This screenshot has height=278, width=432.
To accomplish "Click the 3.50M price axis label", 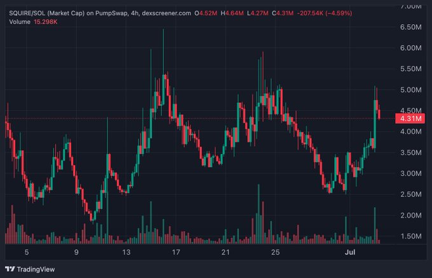I will [x=410, y=152].
